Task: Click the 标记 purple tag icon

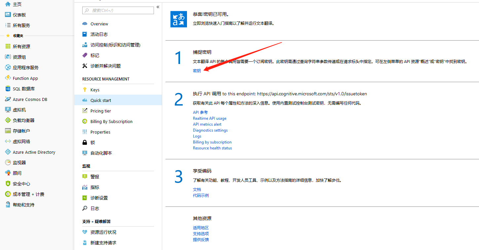Action: point(85,55)
